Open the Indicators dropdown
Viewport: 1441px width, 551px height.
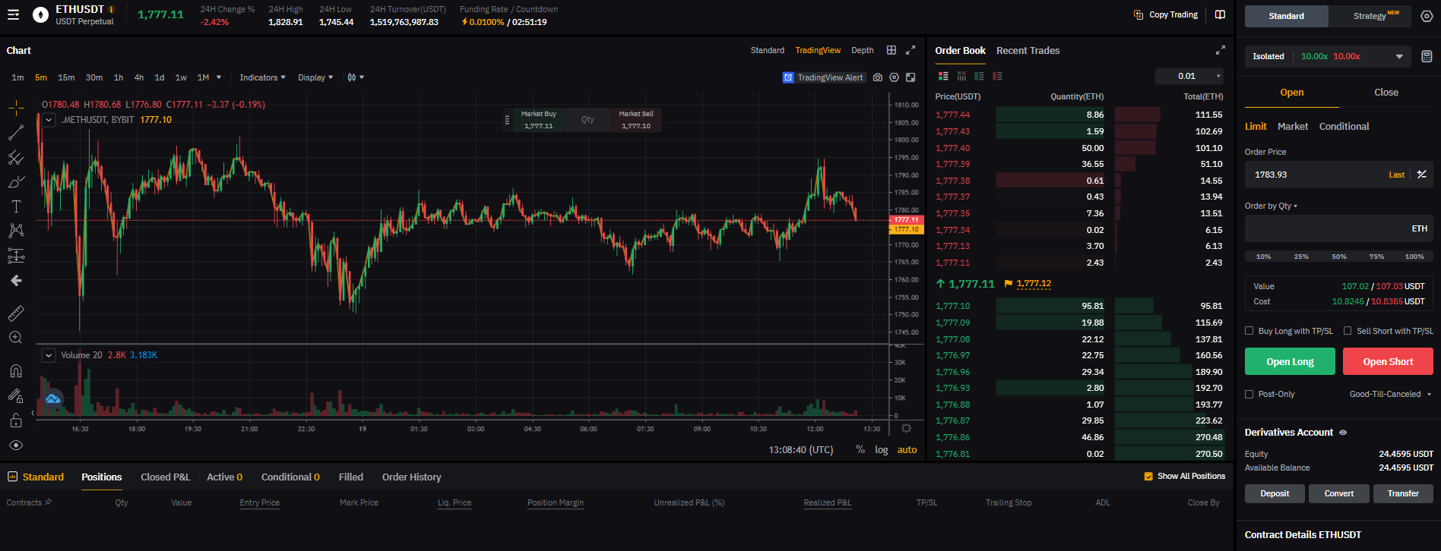262,77
